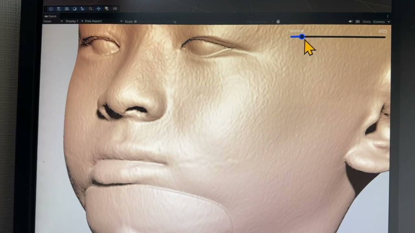Click the Scale slider handle
This screenshot has height=233, width=415.
click(x=136, y=22)
